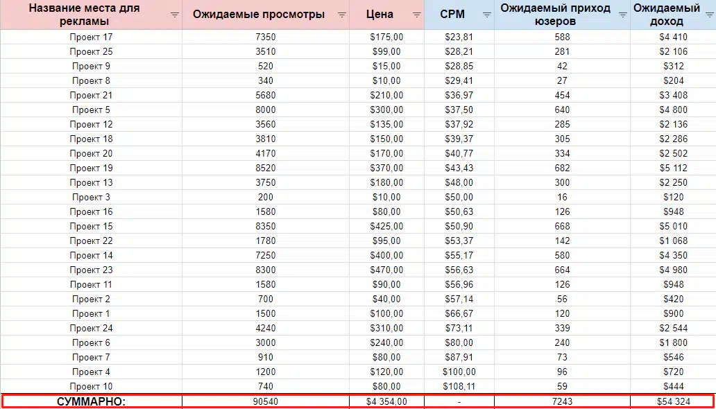Open filter for Ожидаемый доход column
716x409 pixels.
click(708, 15)
